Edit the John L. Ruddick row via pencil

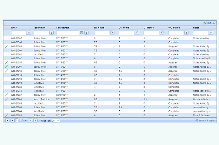pos(6,99)
